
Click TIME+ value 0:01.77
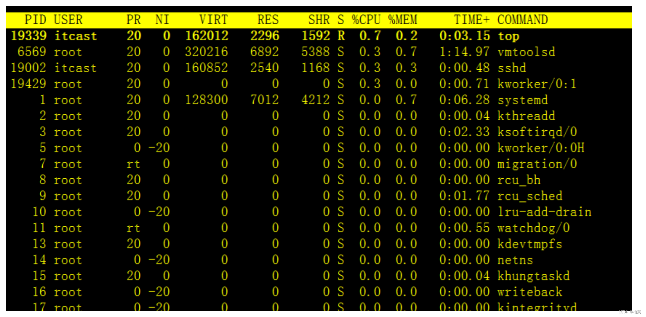click(x=465, y=196)
